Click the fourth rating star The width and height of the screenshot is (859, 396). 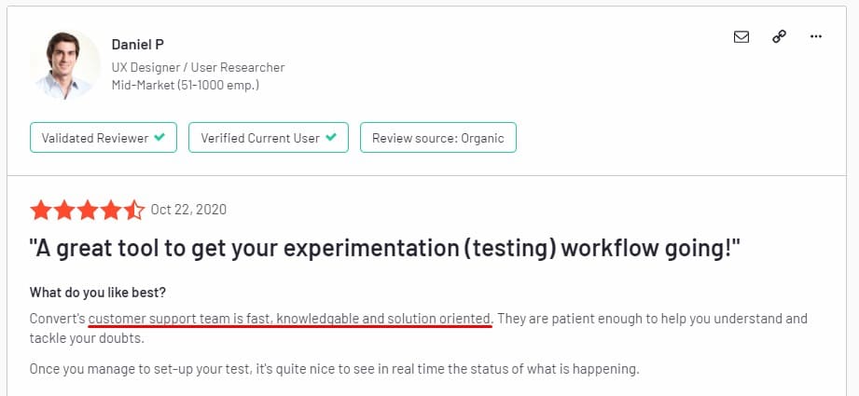tap(111, 210)
